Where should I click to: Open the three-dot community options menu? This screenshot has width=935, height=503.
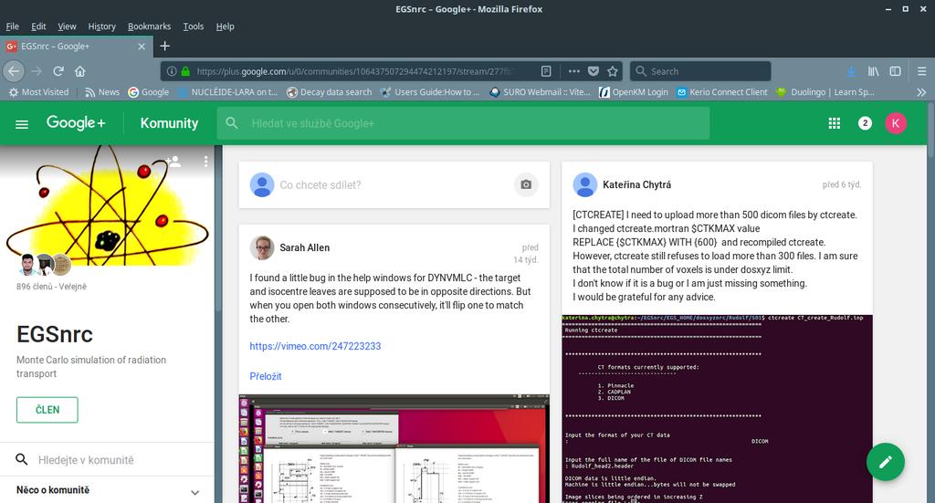tap(205, 162)
